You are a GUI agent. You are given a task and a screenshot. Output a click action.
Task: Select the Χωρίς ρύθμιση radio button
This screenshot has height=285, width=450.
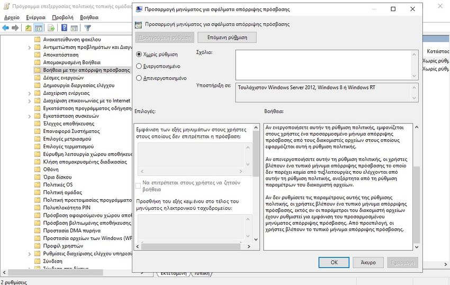point(139,54)
